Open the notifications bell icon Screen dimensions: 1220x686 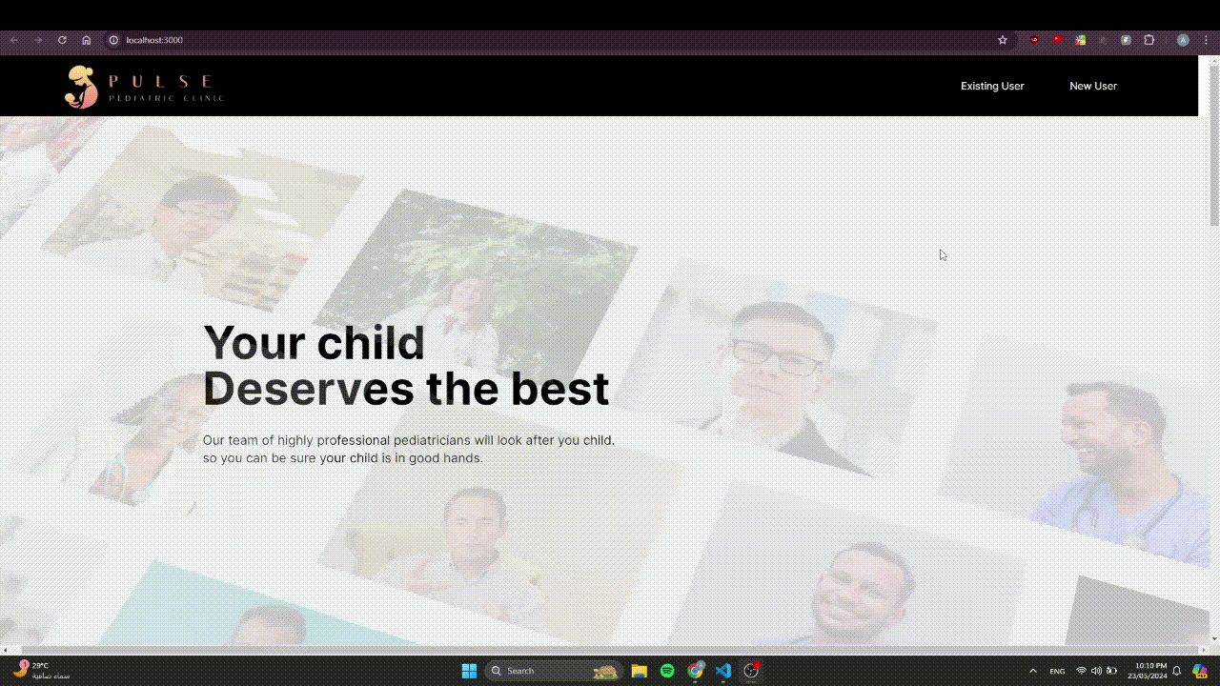[x=1177, y=671]
